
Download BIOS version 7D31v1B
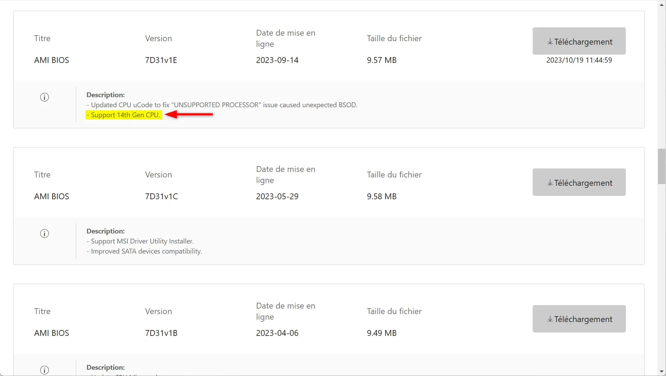click(x=579, y=319)
